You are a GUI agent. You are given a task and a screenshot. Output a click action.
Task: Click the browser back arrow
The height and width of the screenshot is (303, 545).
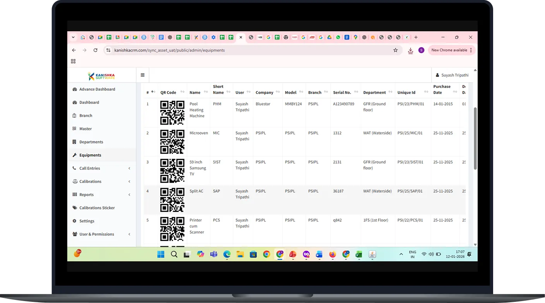[74, 50]
